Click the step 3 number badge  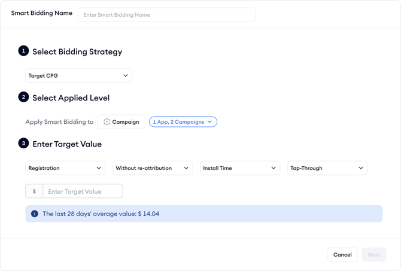[x=23, y=144]
